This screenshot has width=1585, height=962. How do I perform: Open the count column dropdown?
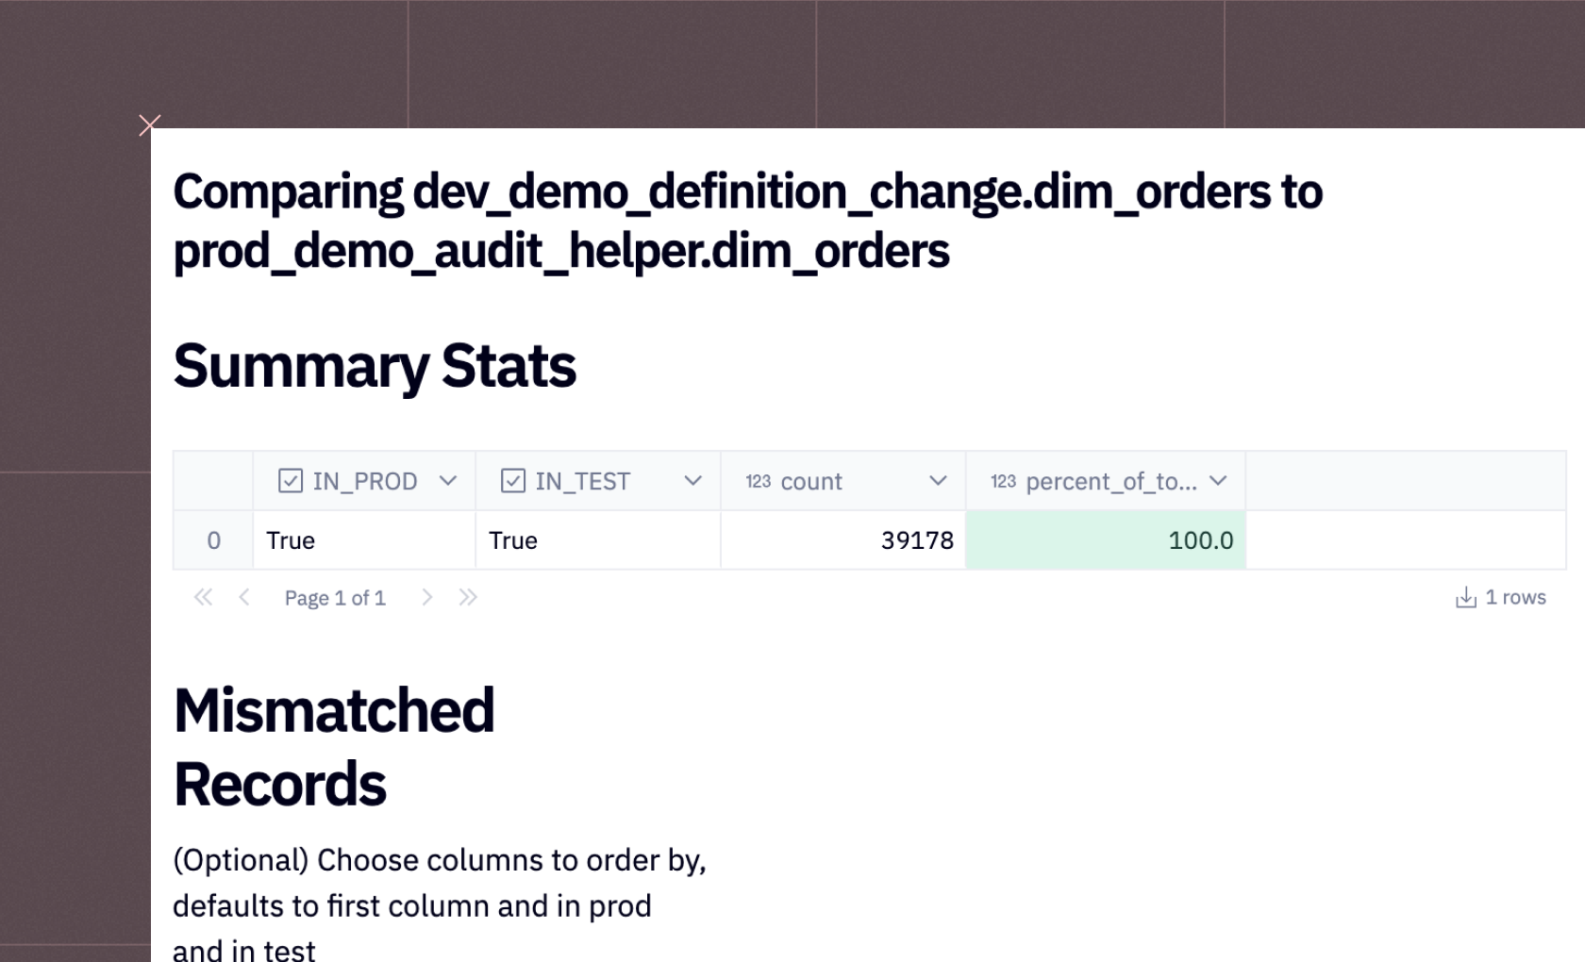(x=938, y=481)
